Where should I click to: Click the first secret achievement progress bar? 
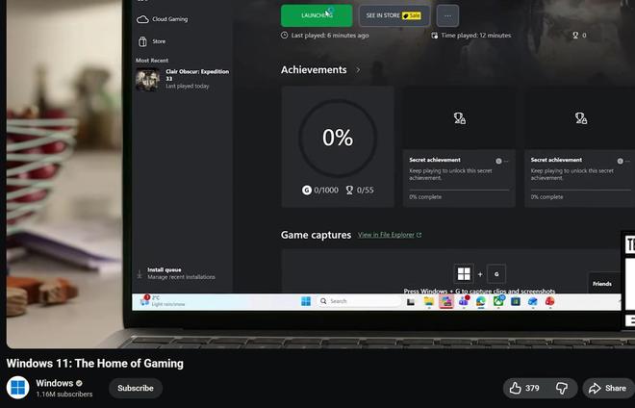[459, 190]
